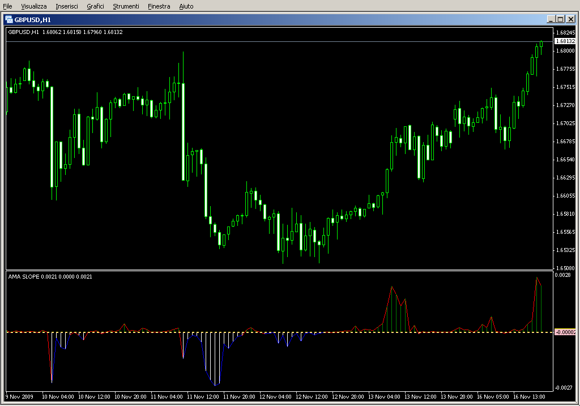Click the 10 Nov 20:00 time label

click(x=130, y=397)
